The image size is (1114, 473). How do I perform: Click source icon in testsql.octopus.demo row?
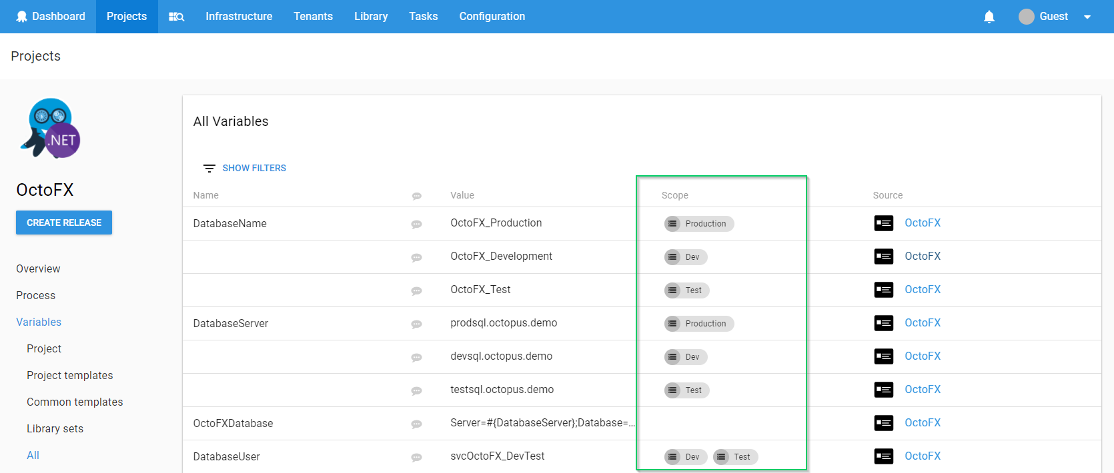tap(884, 390)
